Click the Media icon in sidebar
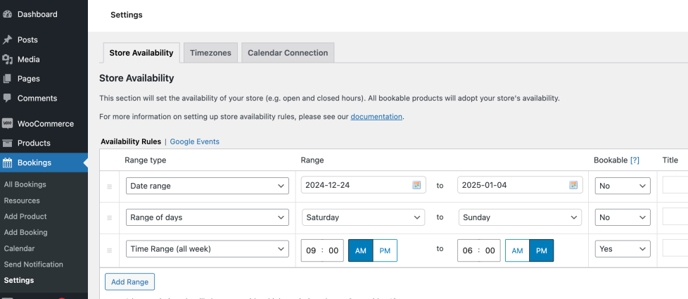688x299 pixels. (7, 60)
